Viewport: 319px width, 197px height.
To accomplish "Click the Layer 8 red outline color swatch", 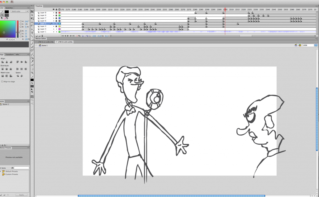I will tap(59, 13).
